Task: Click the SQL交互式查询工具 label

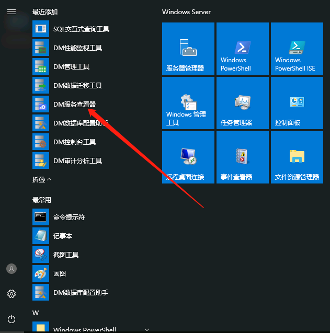Action: [81, 29]
